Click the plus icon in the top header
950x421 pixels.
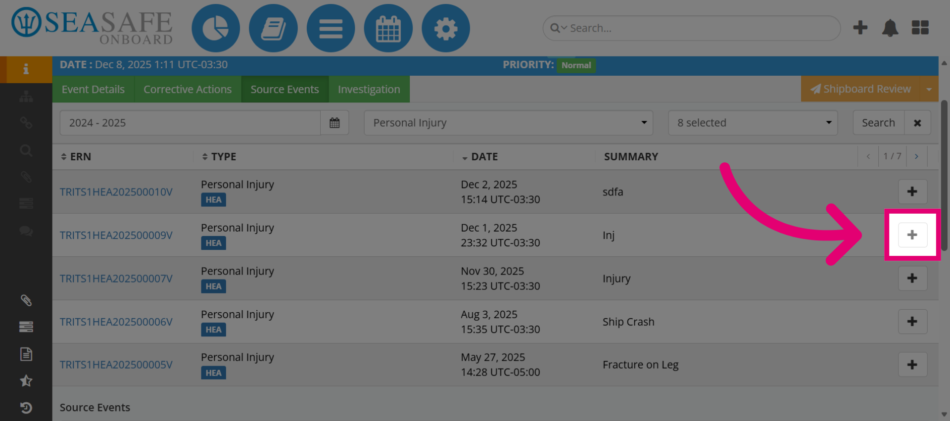tap(860, 28)
